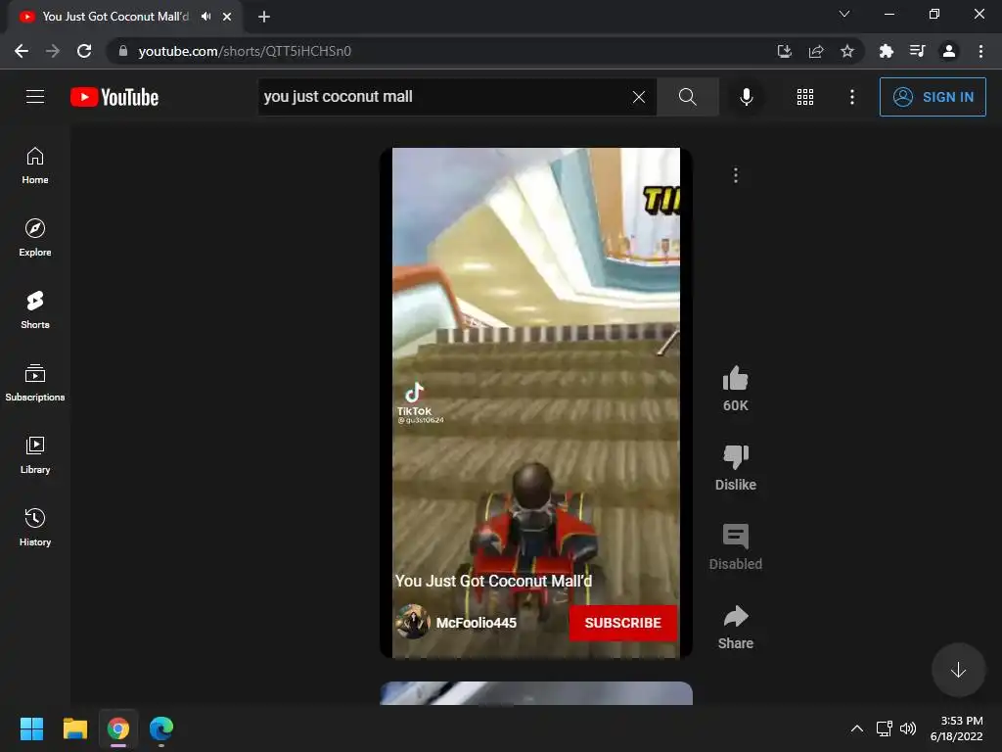Open Chrome profile icon
This screenshot has height=752, width=1002.
[949, 51]
